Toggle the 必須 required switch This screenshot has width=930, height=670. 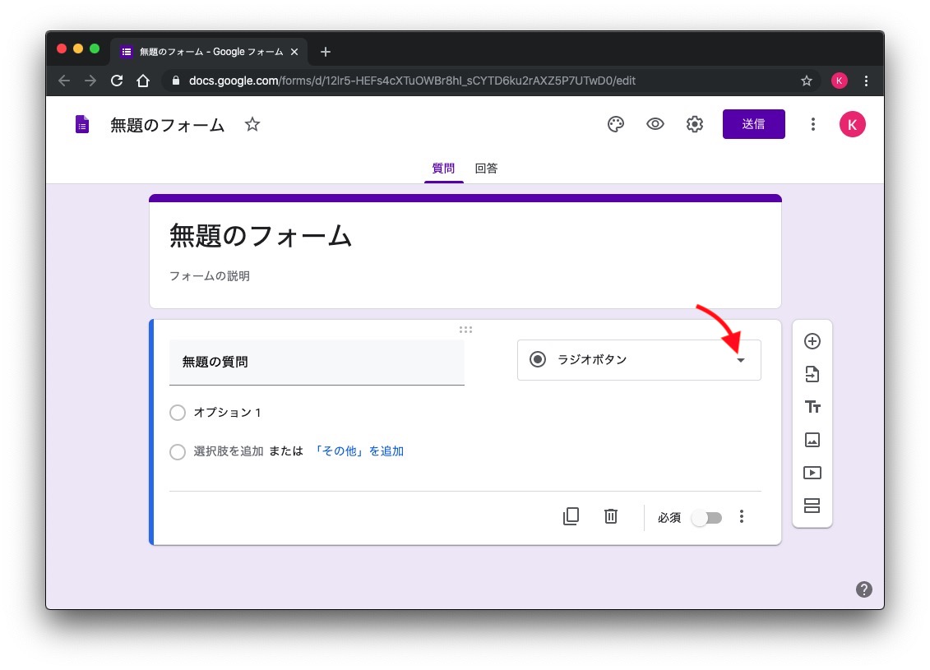706,518
